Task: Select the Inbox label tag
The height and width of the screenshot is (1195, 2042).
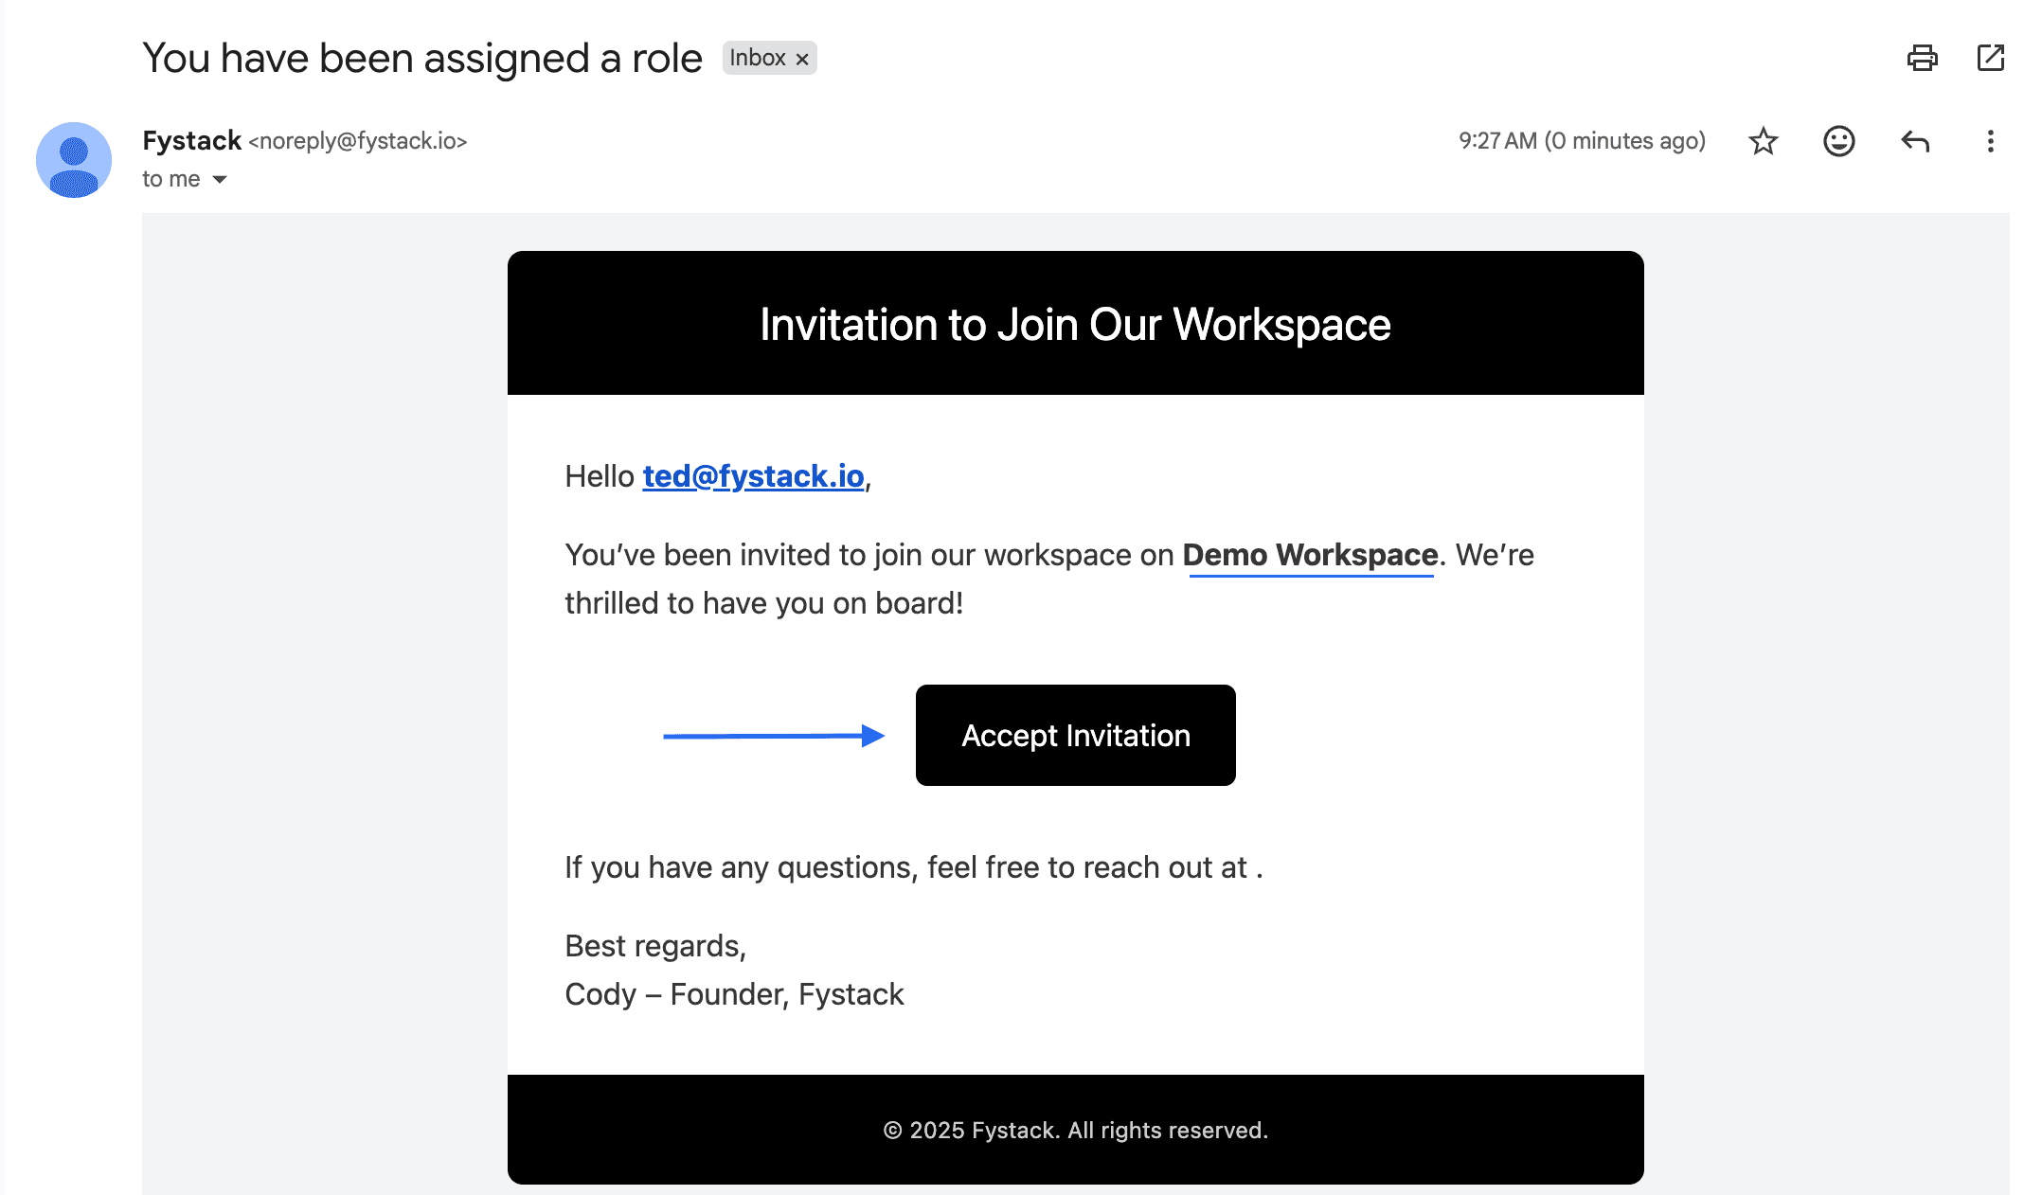Action: coord(758,58)
